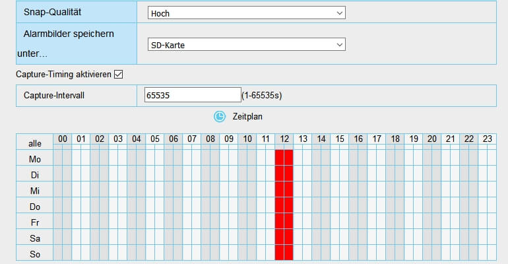Select the 'alle' schedule header cell
This screenshot has height=264, width=508.
point(34,143)
